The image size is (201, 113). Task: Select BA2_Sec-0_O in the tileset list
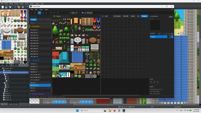pos(40,85)
